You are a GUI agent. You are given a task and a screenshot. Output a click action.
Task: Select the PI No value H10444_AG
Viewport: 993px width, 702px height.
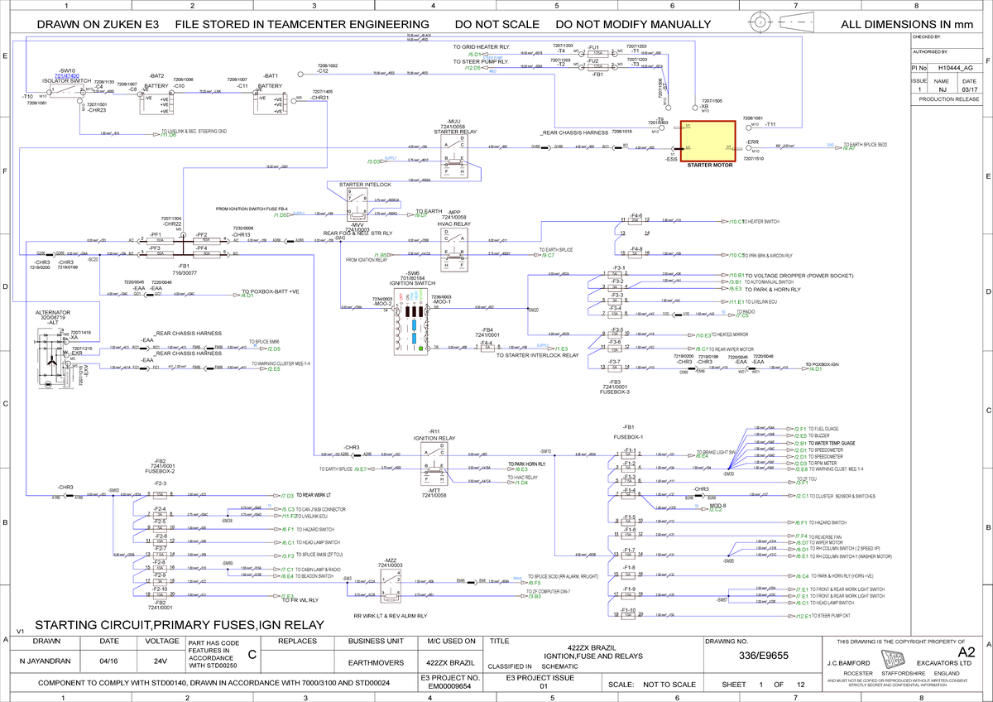(956, 67)
